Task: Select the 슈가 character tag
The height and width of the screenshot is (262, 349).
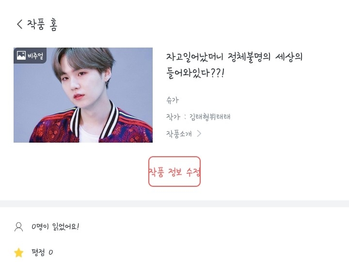Action: (173, 100)
